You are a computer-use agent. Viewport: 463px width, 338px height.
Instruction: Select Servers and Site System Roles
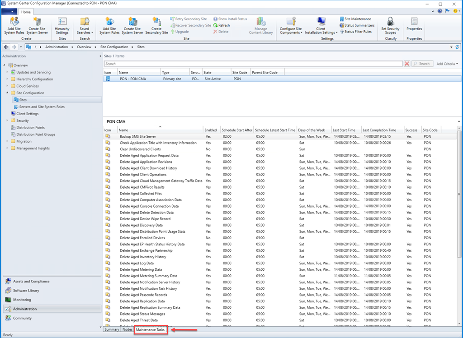pos(42,107)
